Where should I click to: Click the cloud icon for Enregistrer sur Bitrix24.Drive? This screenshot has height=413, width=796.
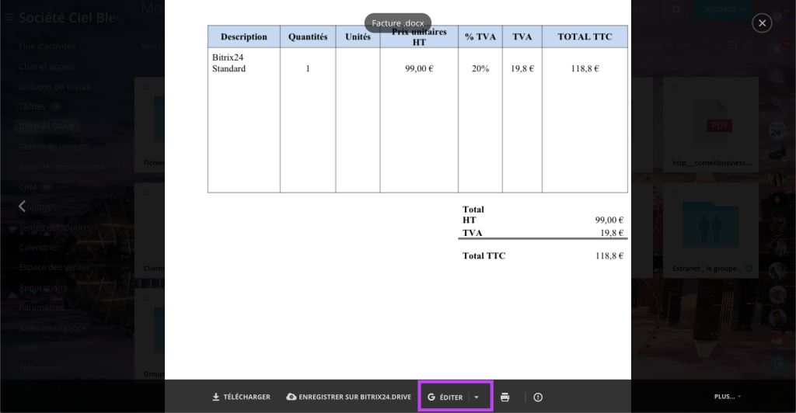[x=292, y=397]
